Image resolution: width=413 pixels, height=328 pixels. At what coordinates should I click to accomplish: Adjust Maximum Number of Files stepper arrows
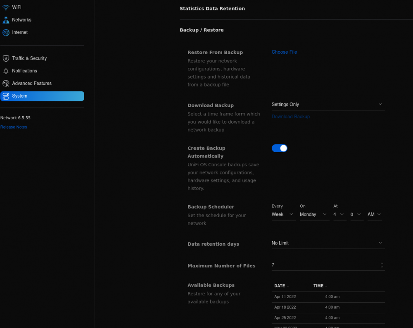coord(382,265)
